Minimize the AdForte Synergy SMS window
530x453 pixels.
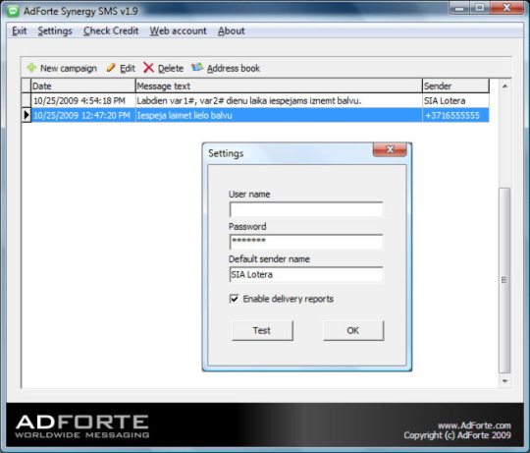click(459, 8)
